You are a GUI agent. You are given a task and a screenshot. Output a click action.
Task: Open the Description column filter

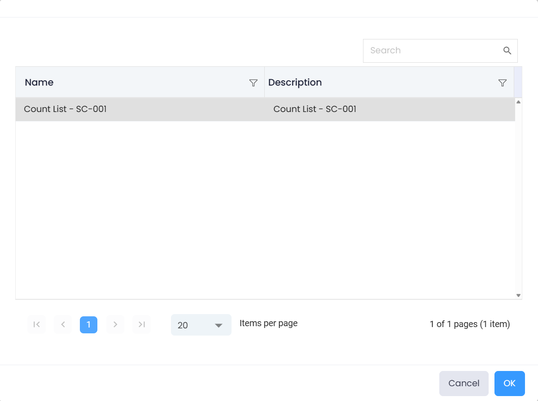502,83
